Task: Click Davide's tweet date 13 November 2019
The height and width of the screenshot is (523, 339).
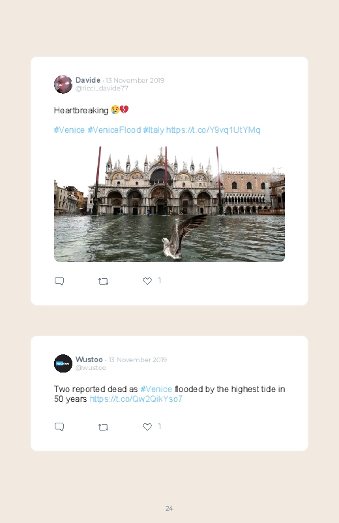Action: pyautogui.click(x=135, y=80)
